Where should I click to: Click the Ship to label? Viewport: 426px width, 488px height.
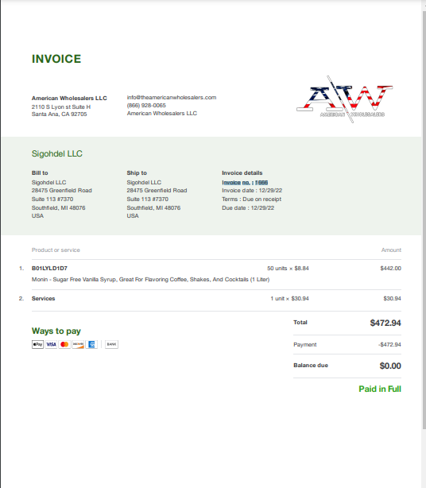pyautogui.click(x=137, y=172)
